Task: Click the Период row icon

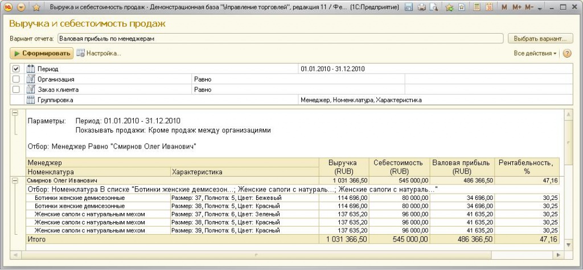Action: (x=31, y=69)
